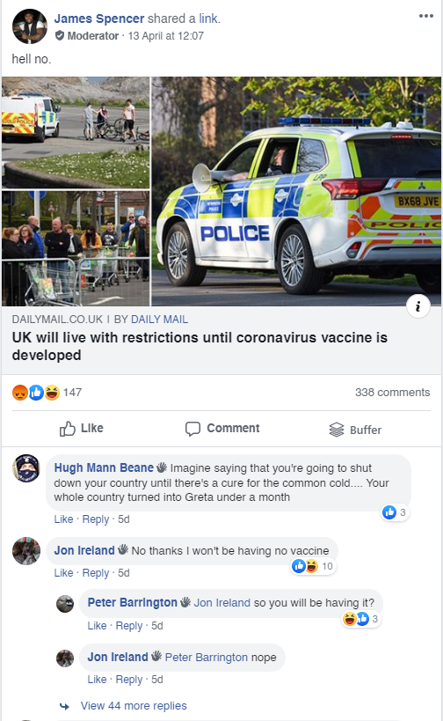The width and height of the screenshot is (443, 721).
Task: Open the James Spencer profile name link
Action: point(99,18)
